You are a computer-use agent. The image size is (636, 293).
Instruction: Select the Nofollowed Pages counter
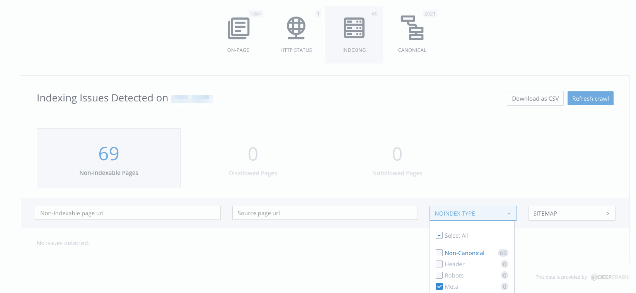(x=397, y=161)
